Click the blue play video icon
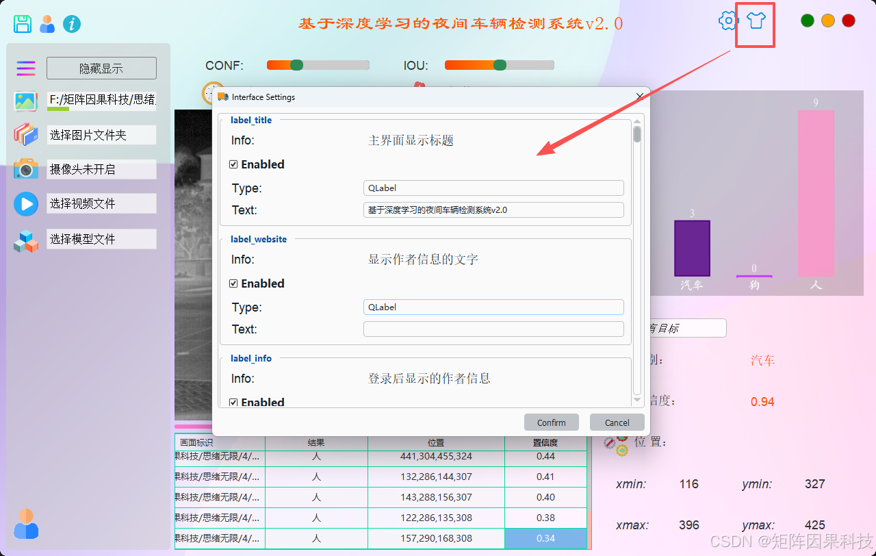Image resolution: width=876 pixels, height=556 pixels. click(x=26, y=203)
